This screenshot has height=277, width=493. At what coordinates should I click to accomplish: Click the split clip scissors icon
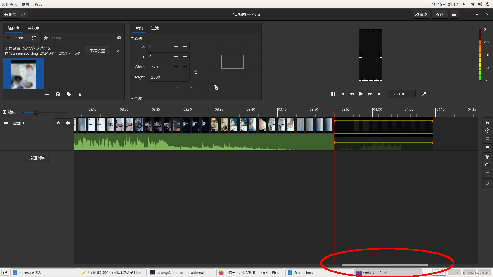coord(487,122)
